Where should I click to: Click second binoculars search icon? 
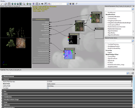pyautogui.click(x=73, y=4)
